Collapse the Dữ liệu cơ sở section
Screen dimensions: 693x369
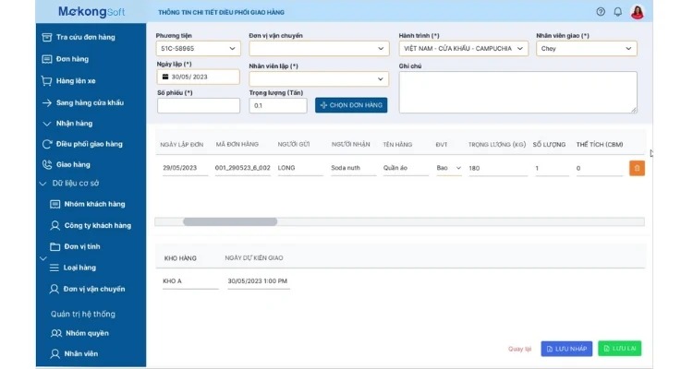point(43,184)
